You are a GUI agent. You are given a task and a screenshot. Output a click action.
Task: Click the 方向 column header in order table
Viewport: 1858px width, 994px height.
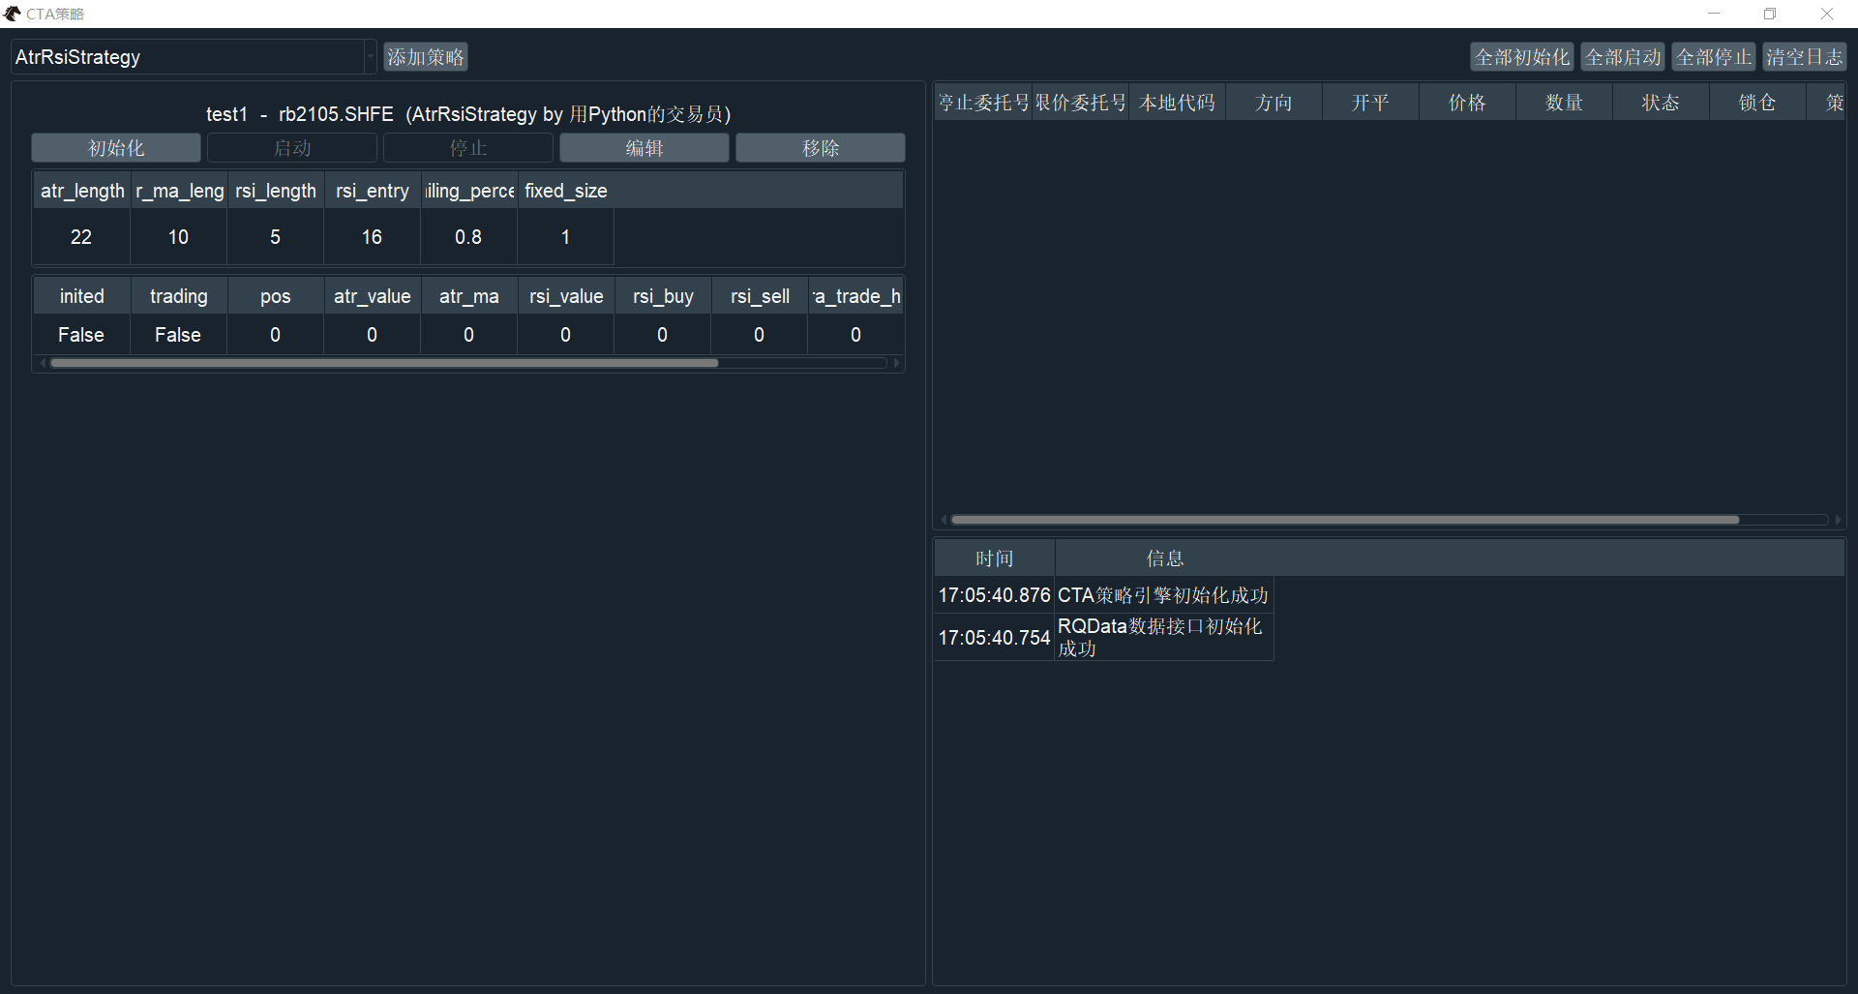[x=1274, y=102]
